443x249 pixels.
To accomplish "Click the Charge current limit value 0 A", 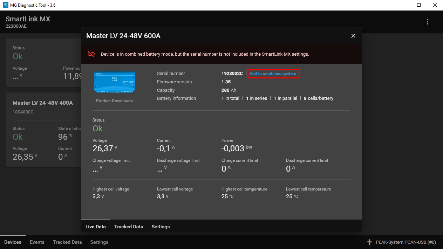I will coord(226,169).
